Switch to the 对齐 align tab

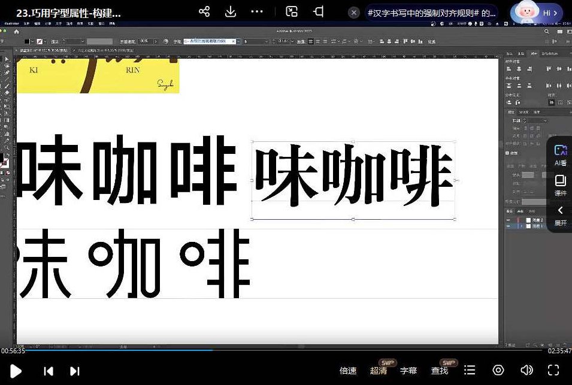pos(535,53)
